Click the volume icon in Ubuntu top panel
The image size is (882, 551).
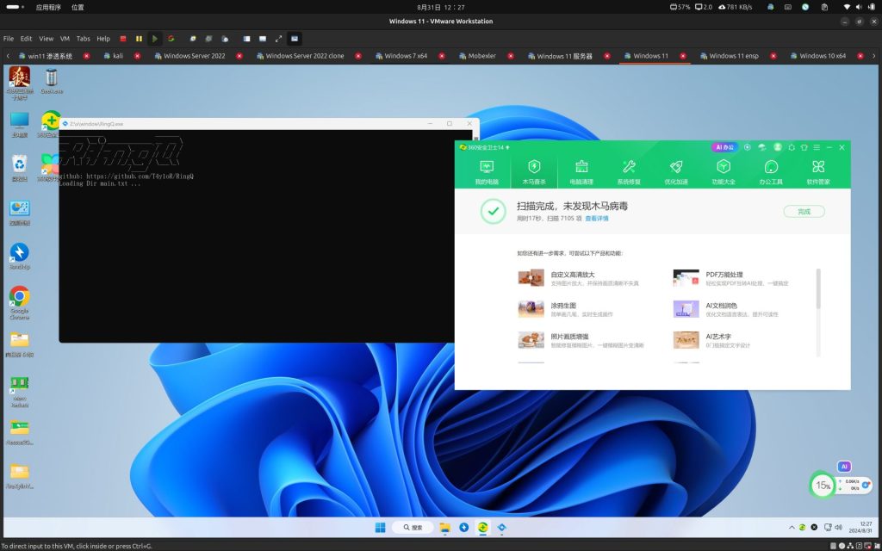pyautogui.click(x=859, y=7)
